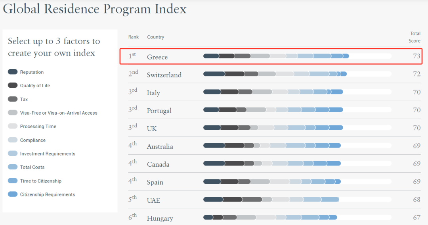Select the Time to Citizenship factor pill
The height and width of the screenshot is (225, 428).
pos(13,181)
